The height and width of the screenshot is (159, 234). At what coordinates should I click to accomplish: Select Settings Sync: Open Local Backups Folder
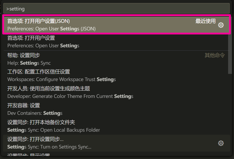coord(116,126)
